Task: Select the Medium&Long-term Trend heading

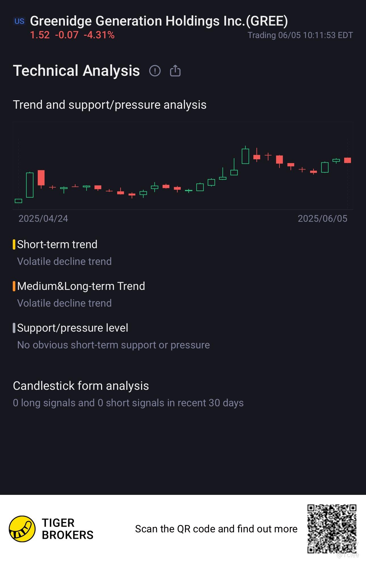Action: tap(81, 286)
